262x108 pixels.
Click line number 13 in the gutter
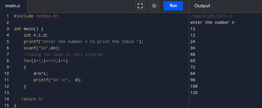[x=7, y=93]
